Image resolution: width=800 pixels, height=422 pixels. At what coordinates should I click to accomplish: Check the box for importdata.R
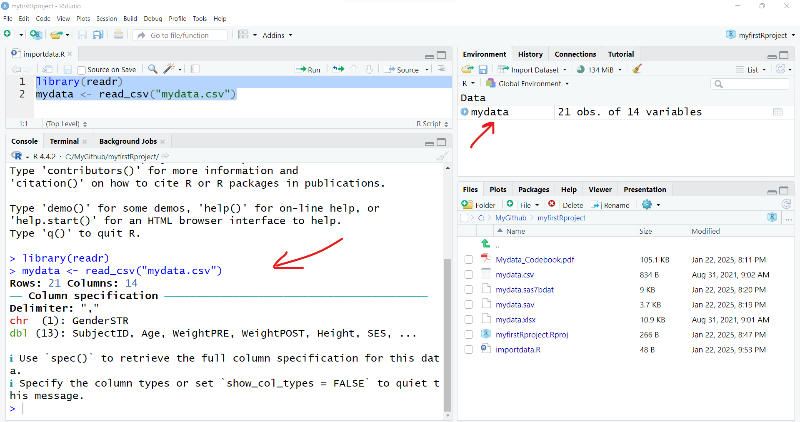[469, 350]
